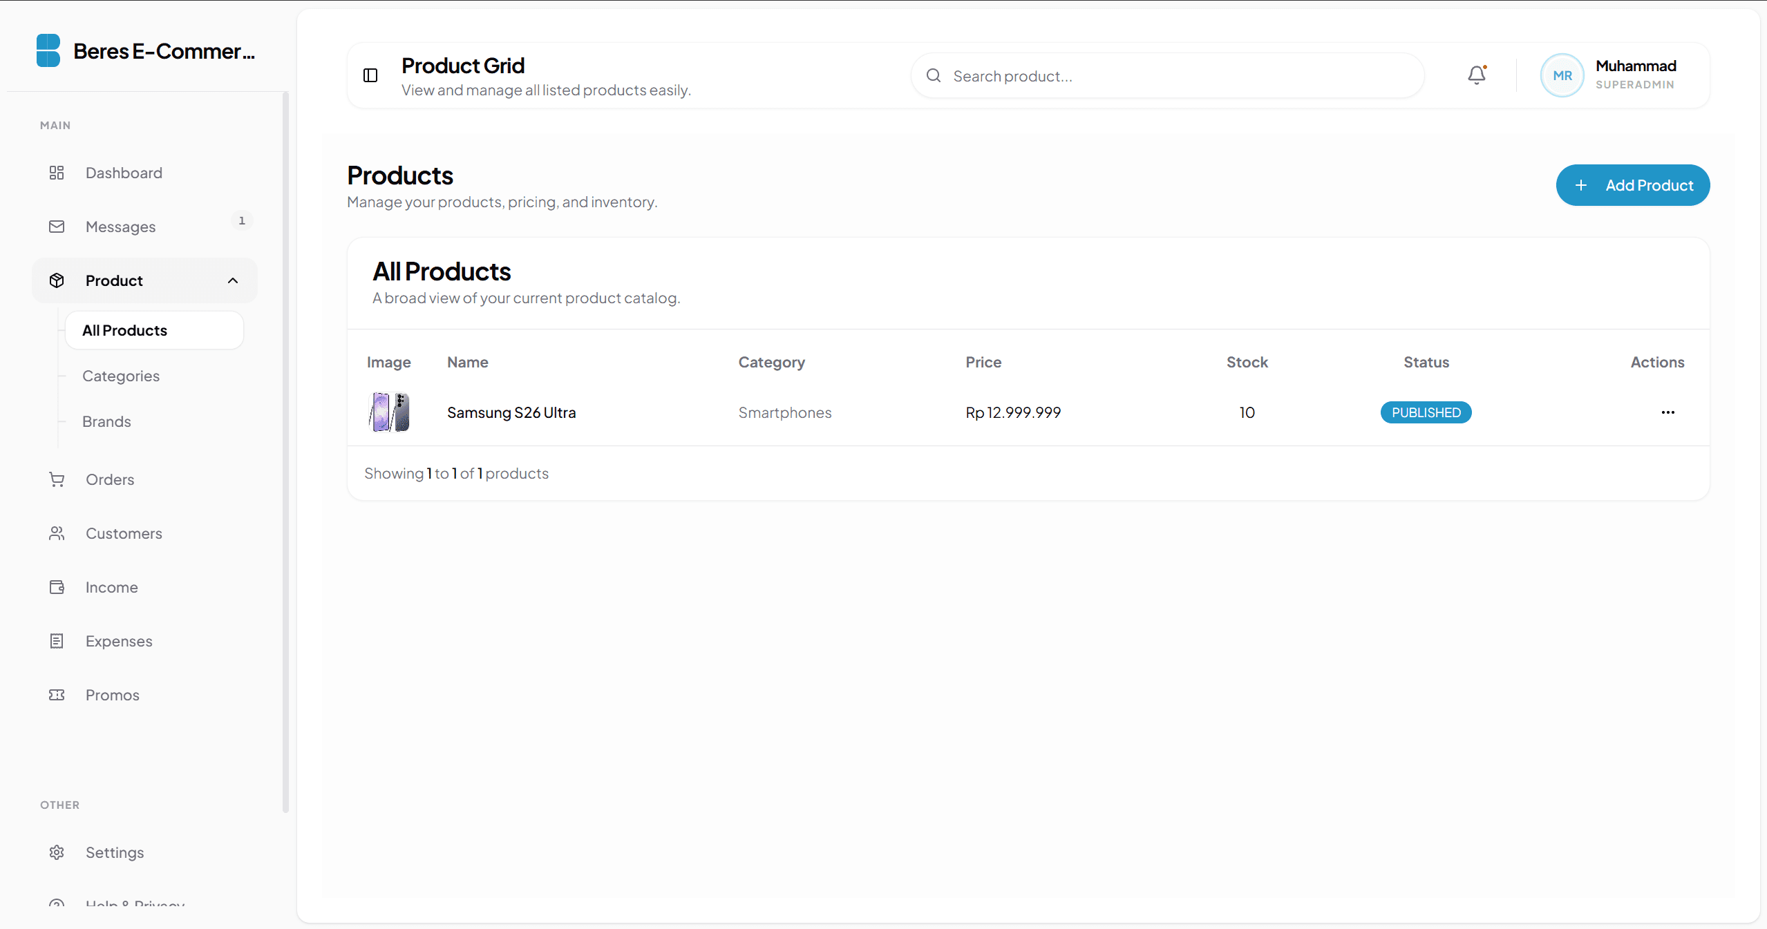Click the sidebar vertical scrollbar
Screen dimensions: 1767x929
[x=285, y=452]
